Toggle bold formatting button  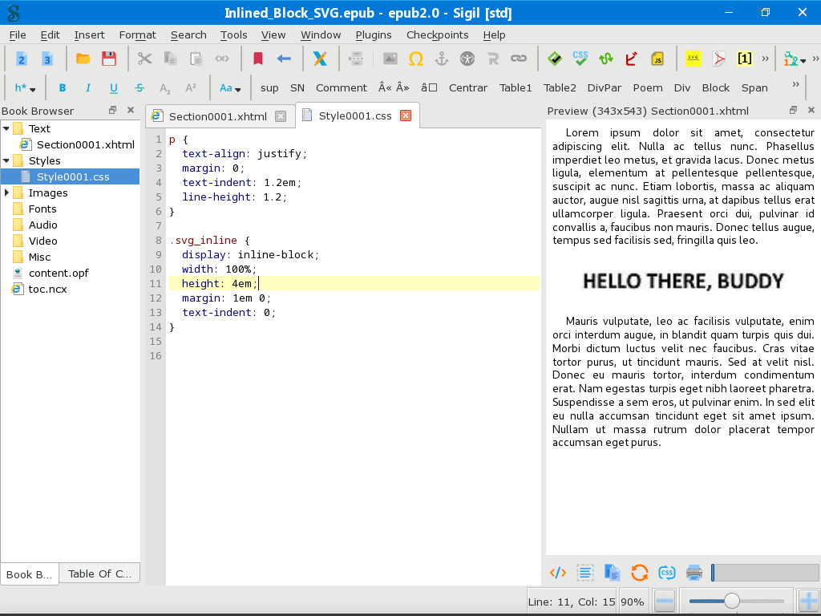tap(63, 88)
